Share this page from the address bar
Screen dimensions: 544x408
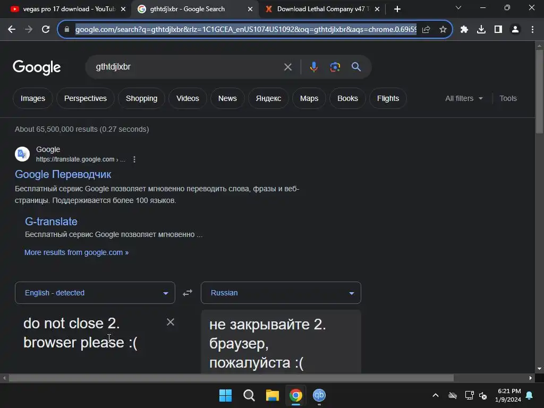[x=426, y=30]
